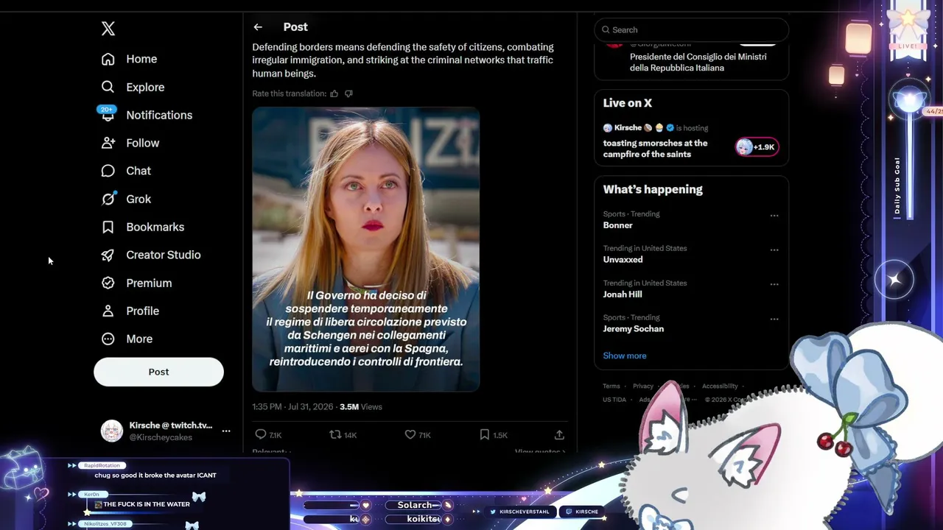Viewport: 943px width, 530px height.
Task: Go back with the left arrow icon
Action: click(258, 27)
